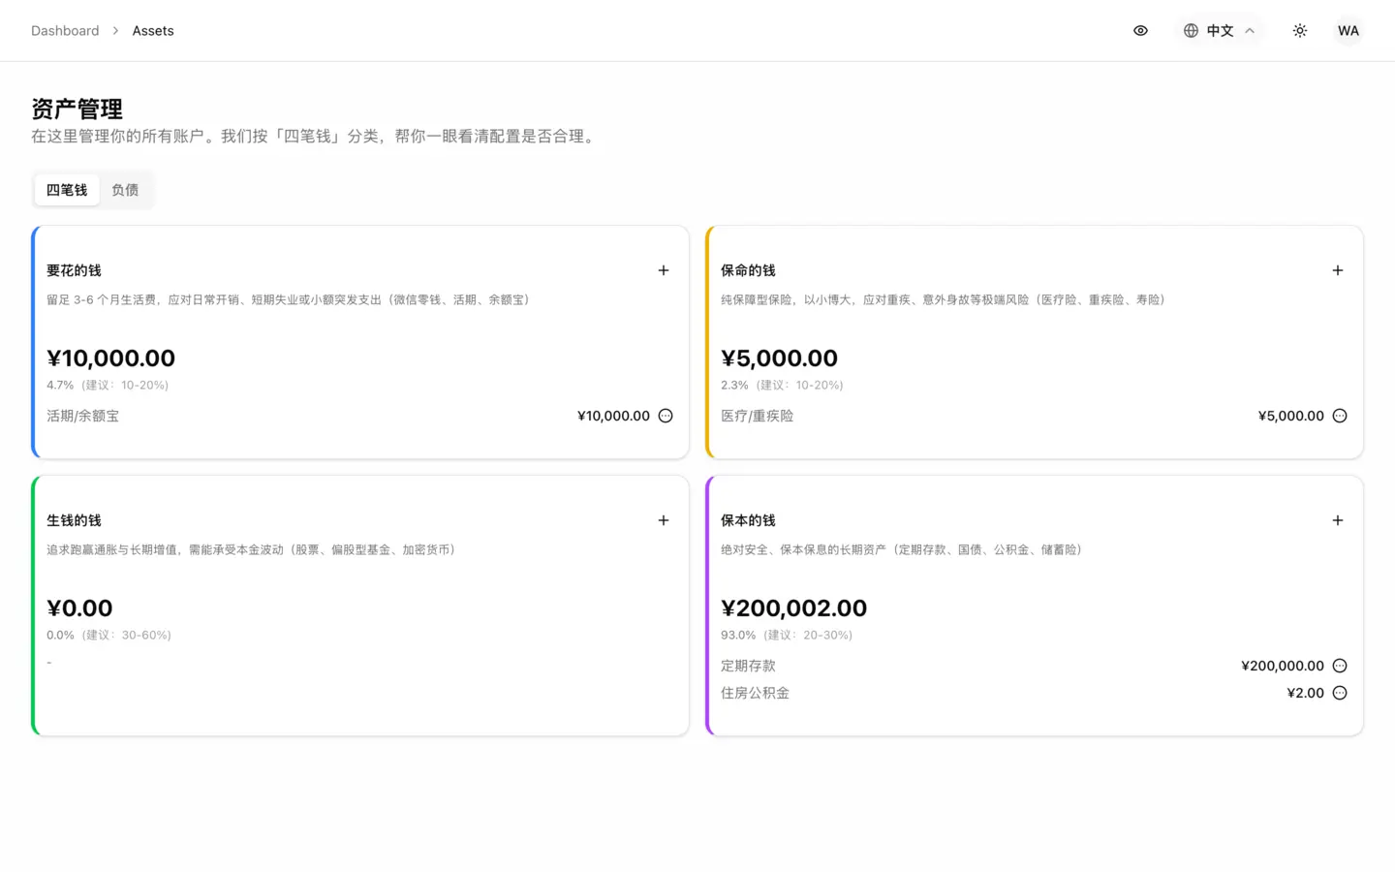This screenshot has height=872, width=1395.
Task: Open more options for 活期/余额宝 row
Action: [x=666, y=416]
